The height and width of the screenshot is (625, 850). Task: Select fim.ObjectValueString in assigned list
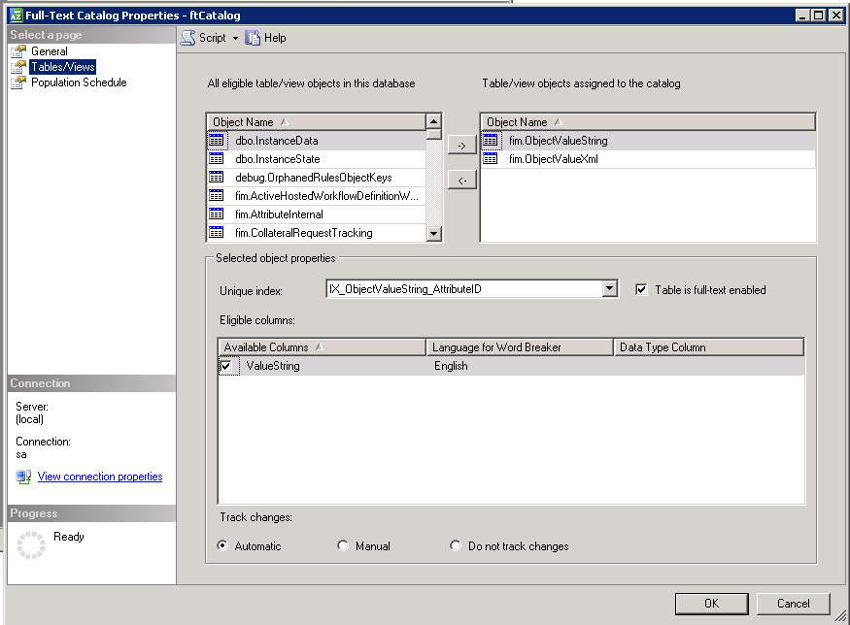pos(648,141)
